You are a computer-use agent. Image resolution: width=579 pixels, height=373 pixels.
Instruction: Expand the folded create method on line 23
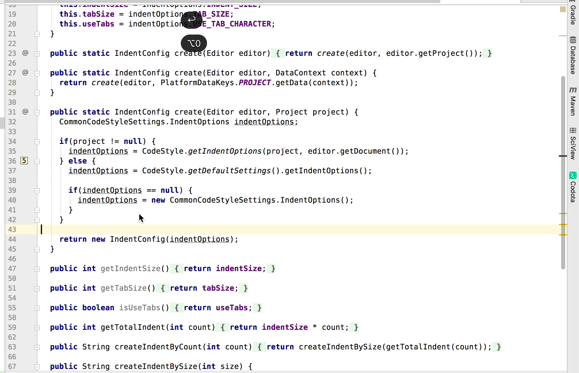tap(37, 54)
